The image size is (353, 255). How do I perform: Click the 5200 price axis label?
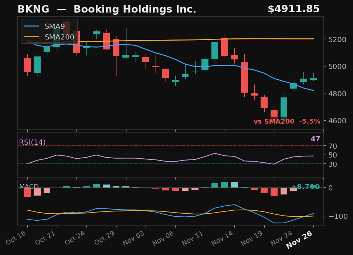coord(337,39)
